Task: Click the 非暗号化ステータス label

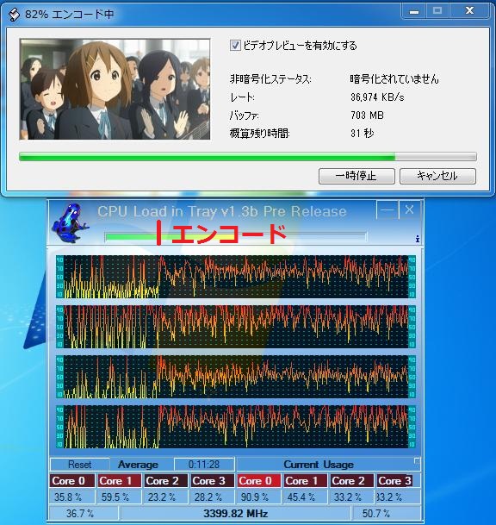Action: [x=270, y=79]
